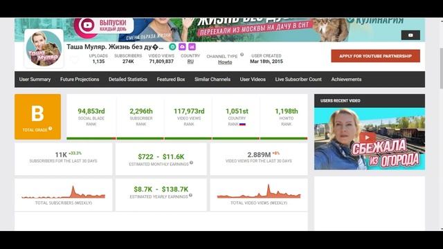This screenshot has height=249, width=443.
Task: Click the purple chart badge icon
Action: point(192,46)
